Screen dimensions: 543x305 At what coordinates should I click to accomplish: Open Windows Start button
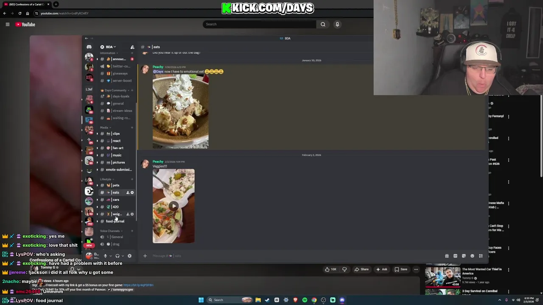click(x=201, y=300)
